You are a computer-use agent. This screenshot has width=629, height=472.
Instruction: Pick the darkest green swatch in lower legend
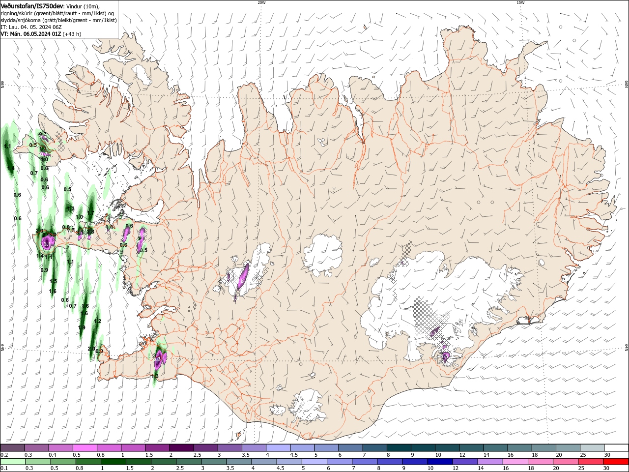tap(114, 462)
